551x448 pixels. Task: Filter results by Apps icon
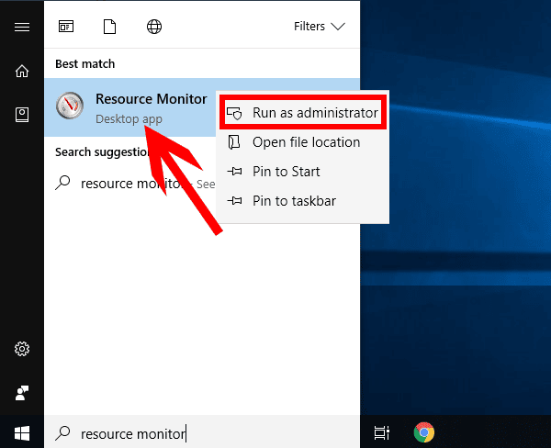click(x=66, y=27)
